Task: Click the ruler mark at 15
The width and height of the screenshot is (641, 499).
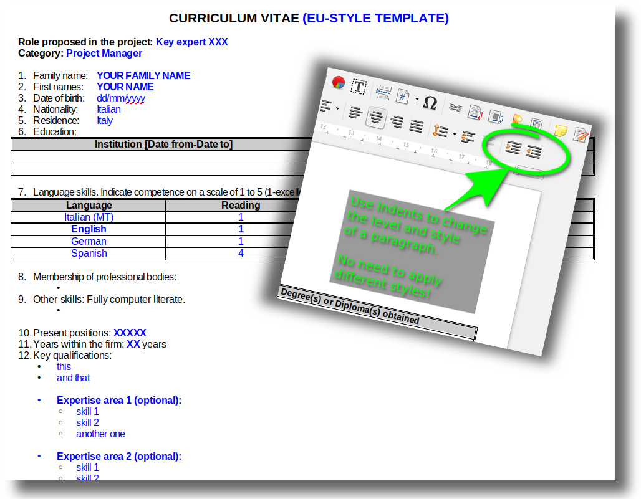Action: (405, 145)
